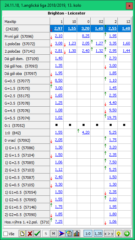The width and height of the screenshot is (135, 240).
Task: Select 1) G=1.5 odds 3,20
Action: point(113,148)
